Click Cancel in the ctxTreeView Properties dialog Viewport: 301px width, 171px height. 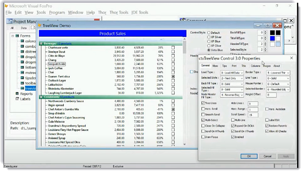(x=267, y=156)
